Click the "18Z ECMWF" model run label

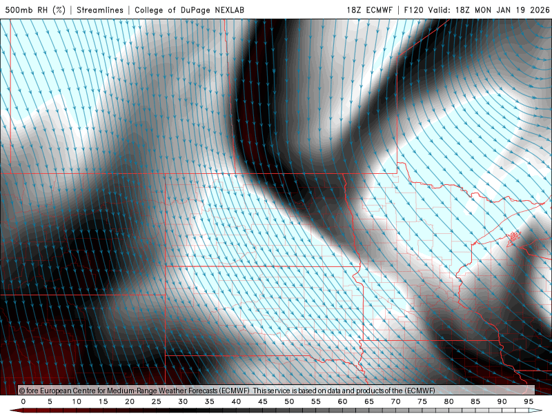click(x=369, y=10)
